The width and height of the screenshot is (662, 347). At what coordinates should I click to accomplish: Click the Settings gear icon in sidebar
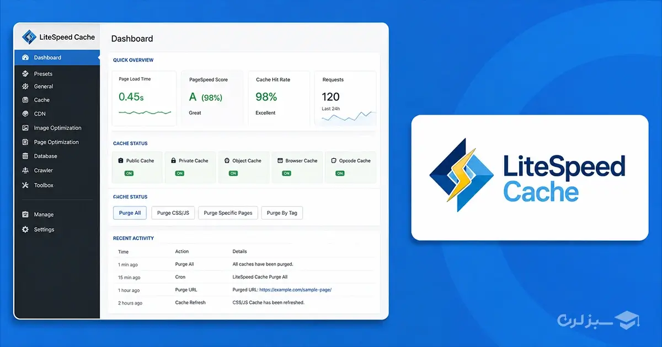(x=25, y=230)
